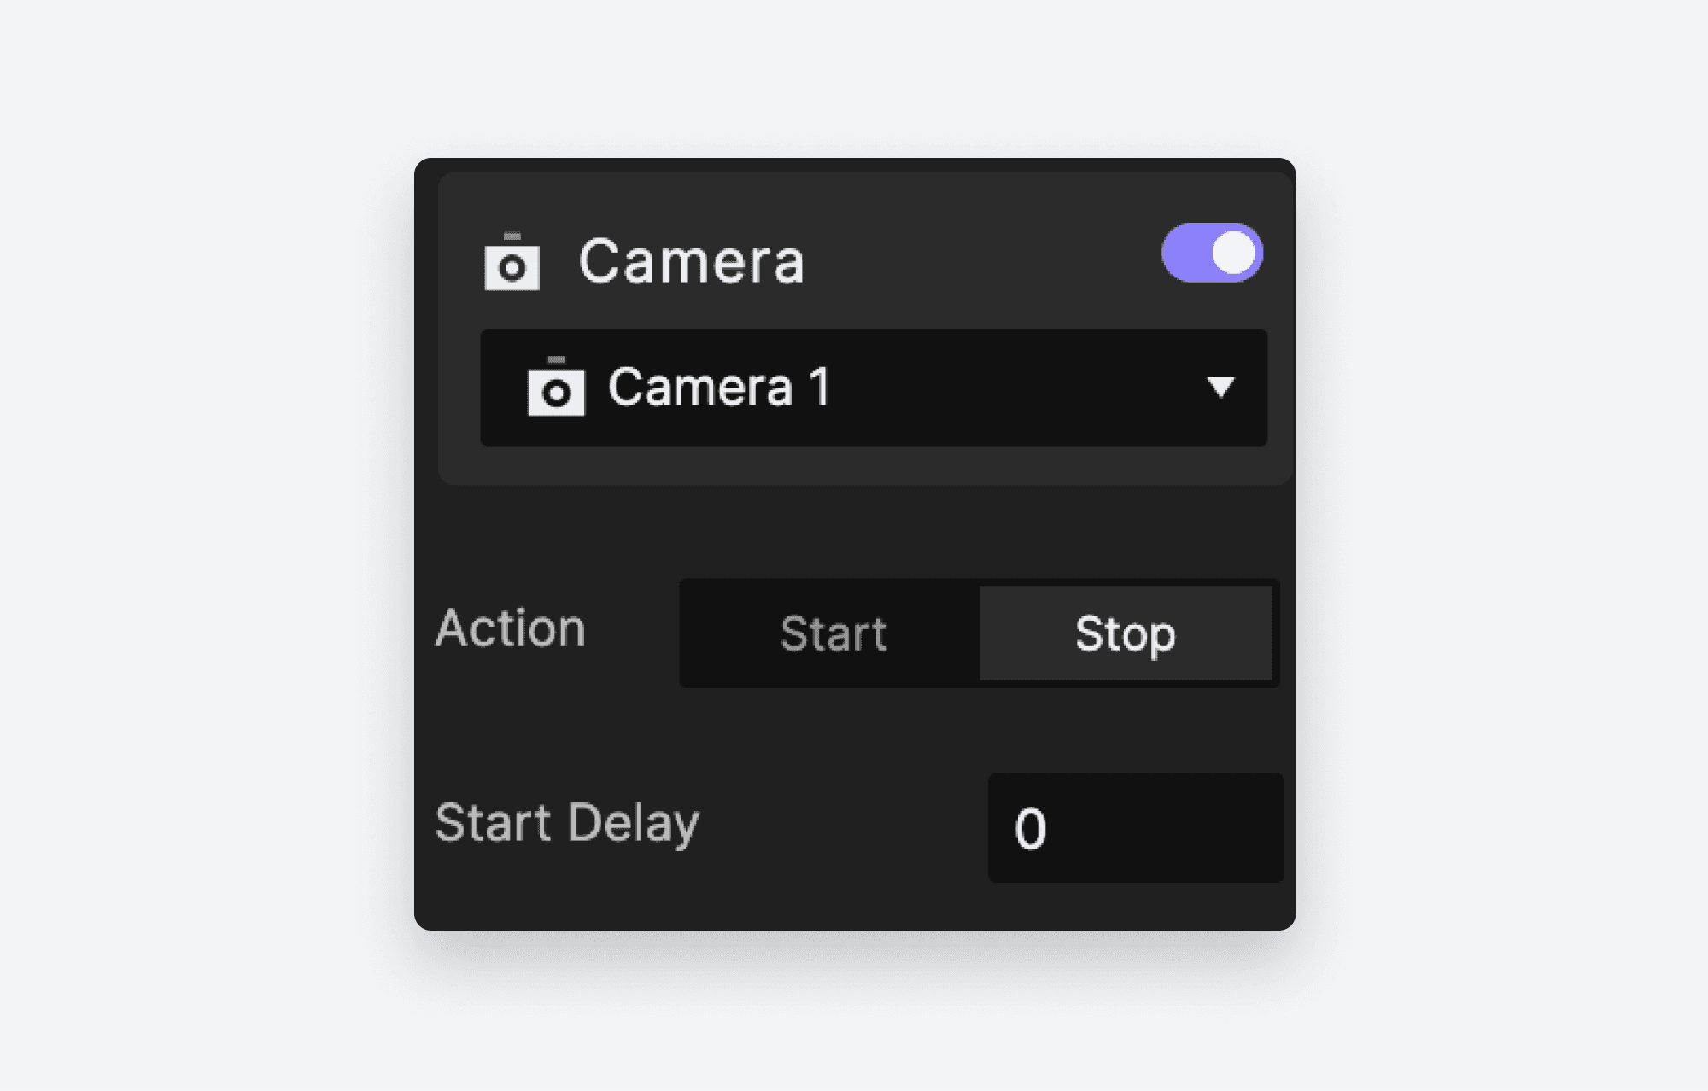Click the Start Delay value field
Screen dimensions: 1708x1091
1135,825
